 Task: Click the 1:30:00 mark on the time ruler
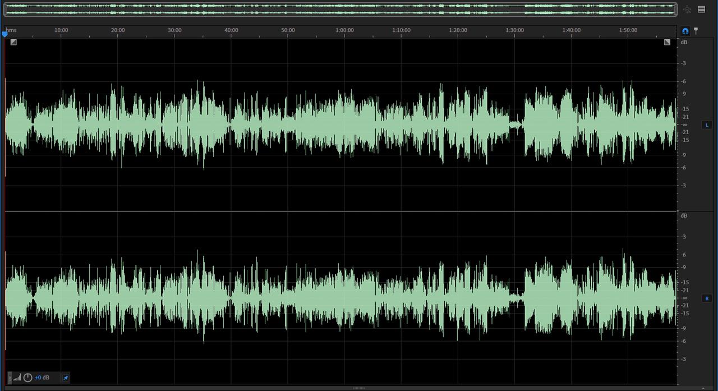[x=514, y=30]
